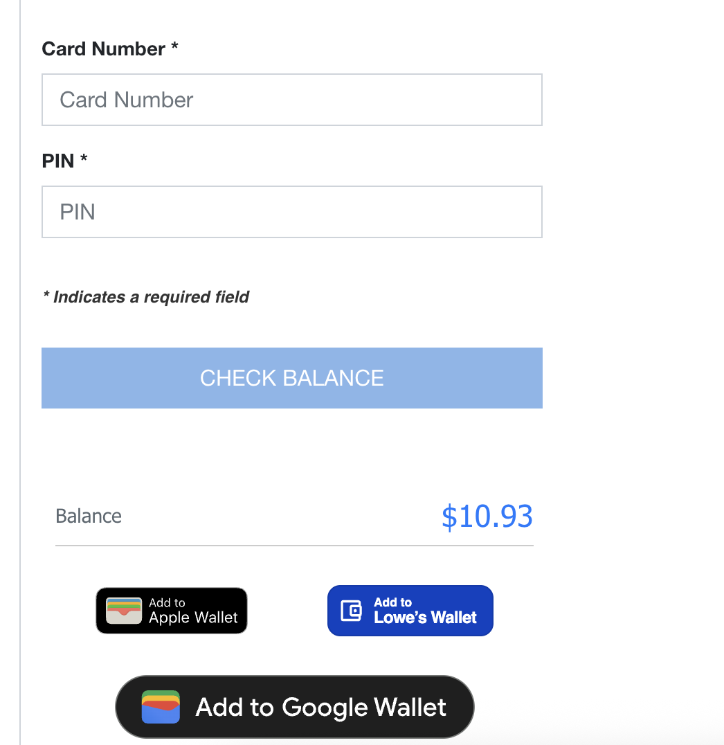Click the Balance label text
The width and height of the screenshot is (724, 745).
(x=89, y=517)
